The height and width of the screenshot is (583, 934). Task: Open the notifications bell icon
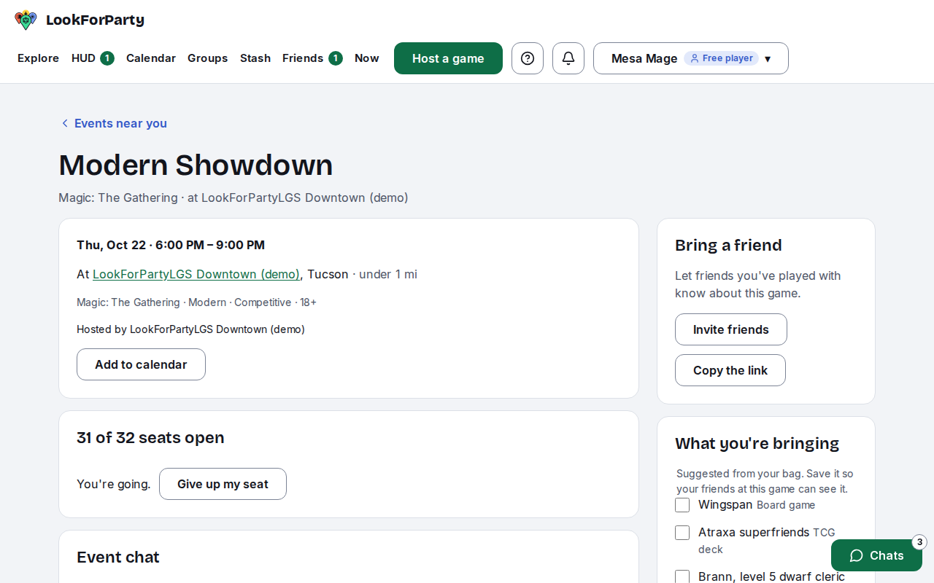point(568,58)
